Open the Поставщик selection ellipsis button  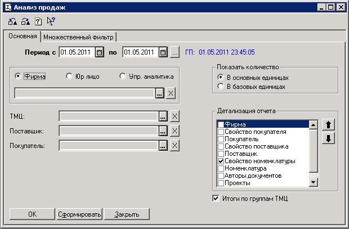163,131
